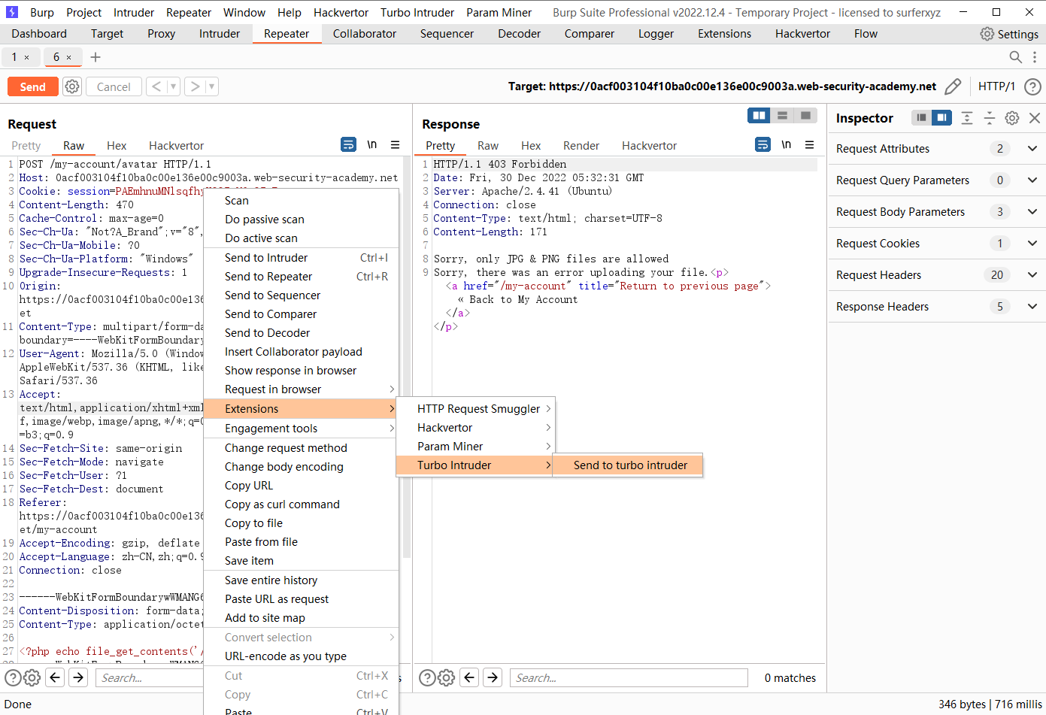Screen dimensions: 1046x715
Task: Expand Request Body Parameters section
Action: click(937, 212)
